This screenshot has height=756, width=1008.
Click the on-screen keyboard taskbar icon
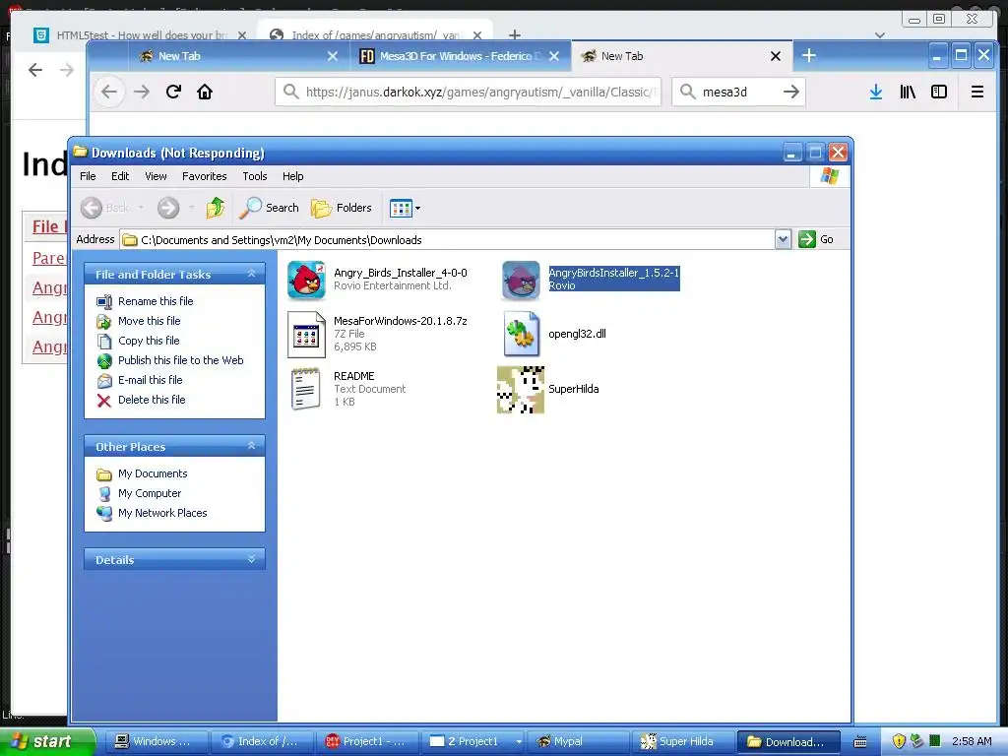coord(860,742)
